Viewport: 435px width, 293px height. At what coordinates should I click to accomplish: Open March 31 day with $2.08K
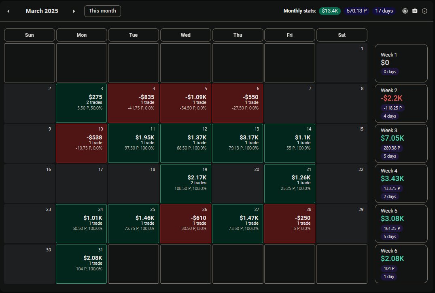pos(81,264)
